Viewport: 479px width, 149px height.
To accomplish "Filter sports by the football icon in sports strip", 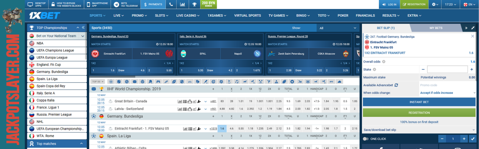I will pyautogui.click(x=111, y=81).
